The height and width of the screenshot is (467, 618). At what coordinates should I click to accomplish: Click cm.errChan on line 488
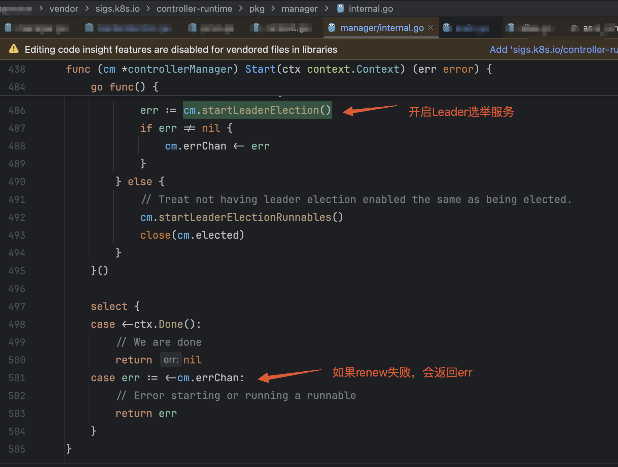(x=196, y=146)
